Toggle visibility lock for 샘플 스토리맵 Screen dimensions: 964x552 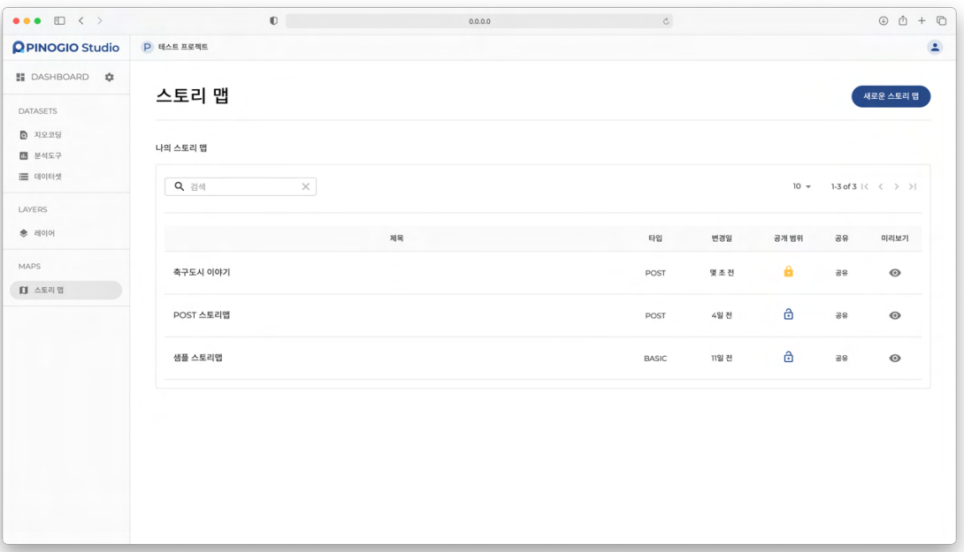[788, 358]
